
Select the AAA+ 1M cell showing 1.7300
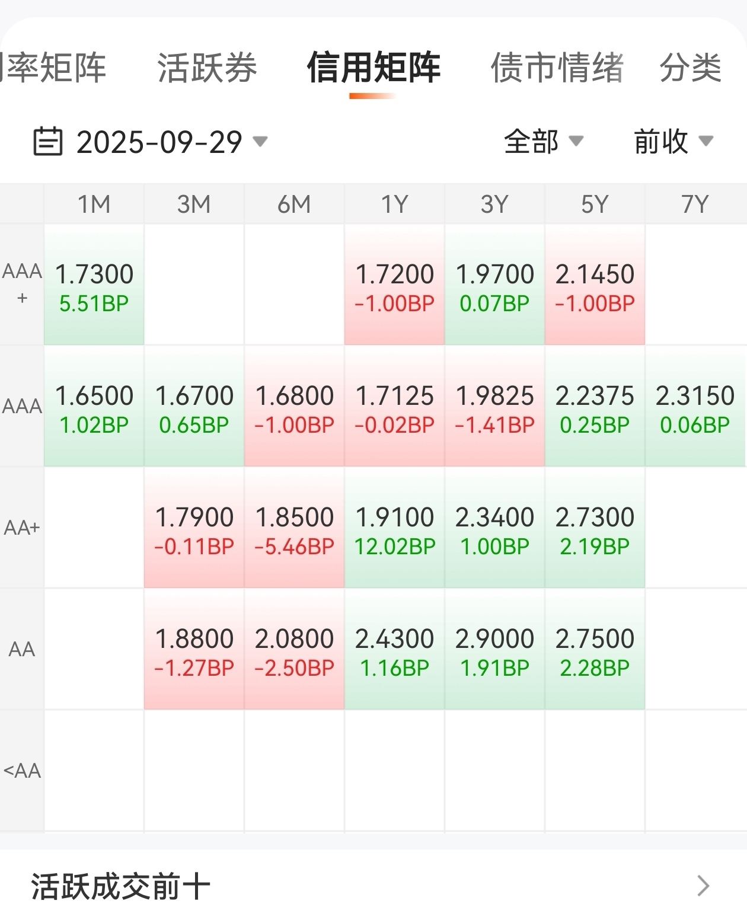pyautogui.click(x=94, y=285)
